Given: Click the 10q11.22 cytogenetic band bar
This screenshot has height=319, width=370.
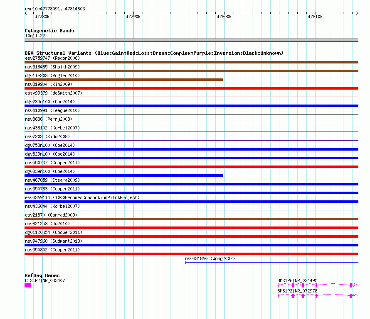Looking at the screenshot, I should click(191, 40).
